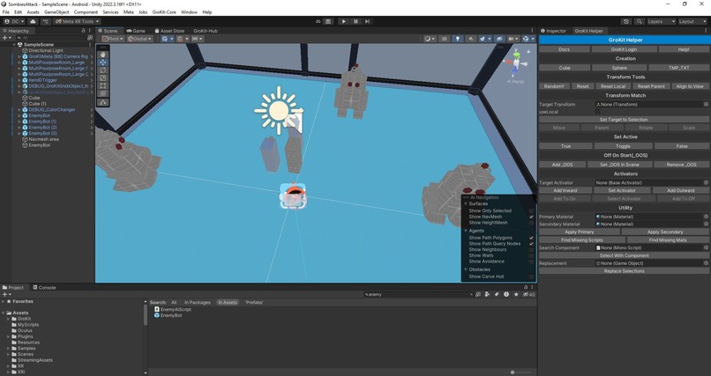Enable Show Carve Hull checkbox

point(531,276)
